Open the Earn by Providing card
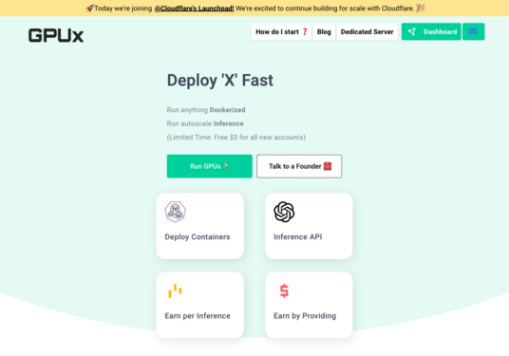509x356 pixels. (309, 305)
